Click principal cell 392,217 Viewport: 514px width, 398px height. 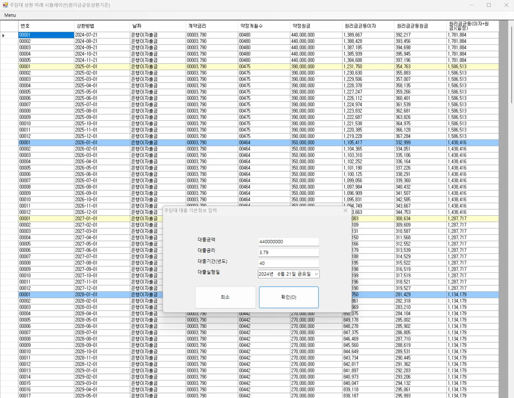[x=420, y=35]
